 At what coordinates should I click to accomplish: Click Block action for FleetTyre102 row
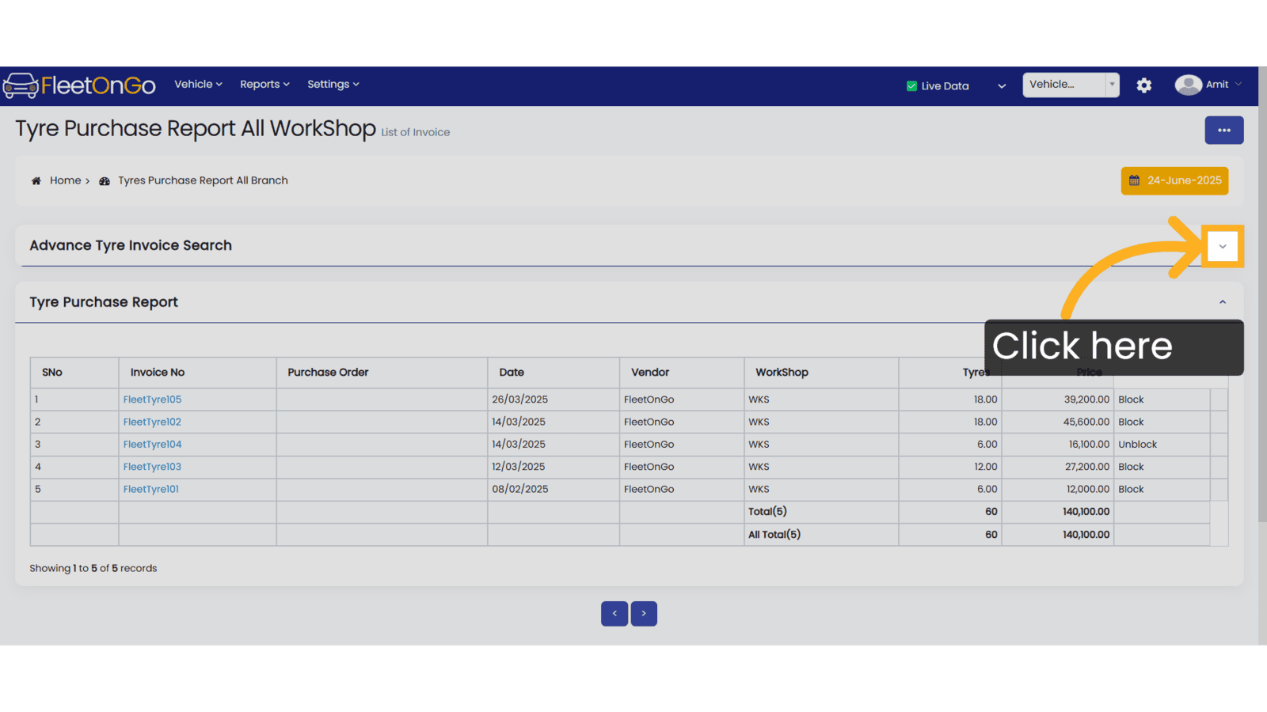pyautogui.click(x=1131, y=422)
